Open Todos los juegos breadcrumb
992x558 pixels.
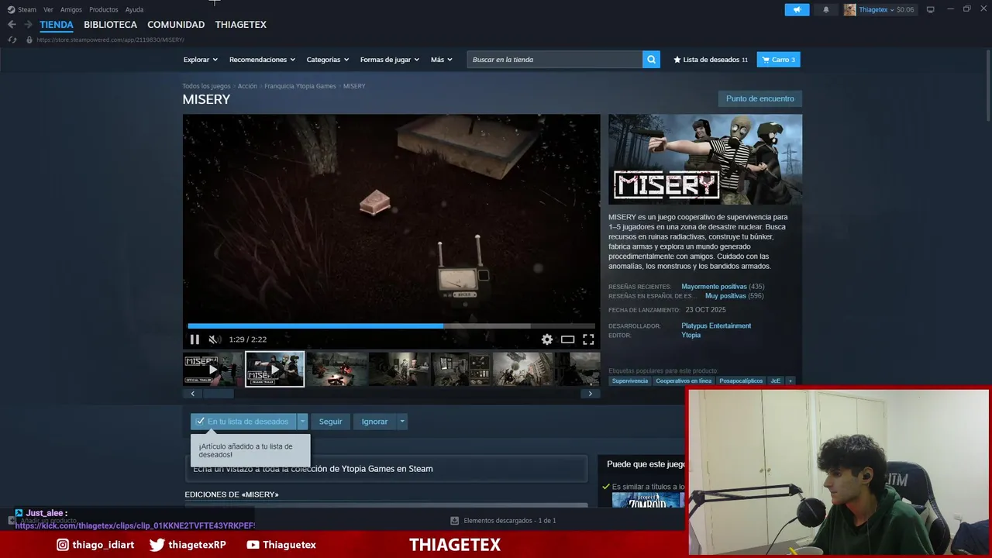(206, 86)
